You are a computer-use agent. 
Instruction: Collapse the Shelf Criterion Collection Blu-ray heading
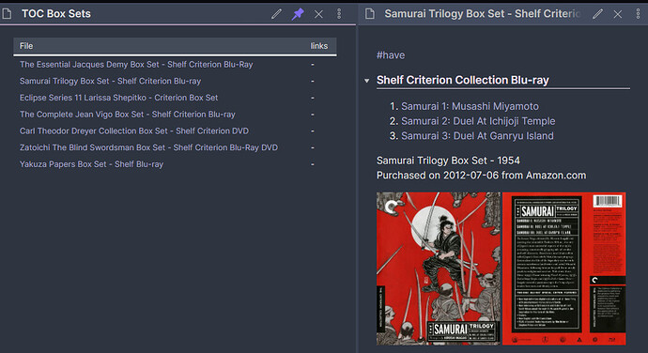tap(366, 81)
